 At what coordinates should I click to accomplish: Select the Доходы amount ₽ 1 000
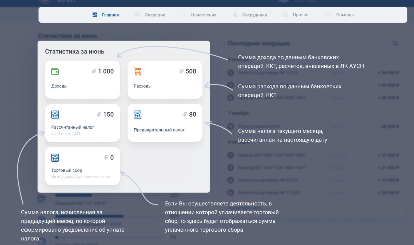click(103, 71)
